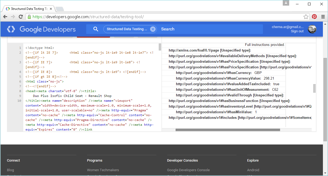Click the html class="no-js" code line
328x176 pixels.
44,81
